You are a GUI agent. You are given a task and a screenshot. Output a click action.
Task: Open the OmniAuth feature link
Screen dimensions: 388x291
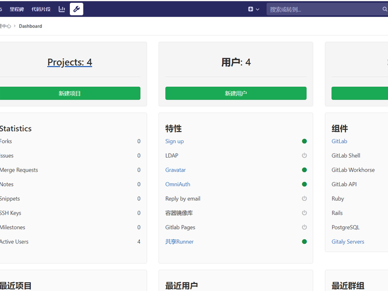178,184
